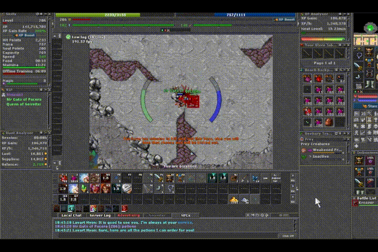Select the NPCs chat tab
This screenshot has width=378, height=252.
coord(185,215)
